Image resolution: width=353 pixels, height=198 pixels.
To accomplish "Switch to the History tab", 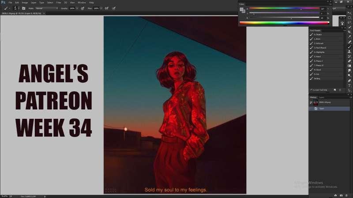I will click(x=313, y=97).
